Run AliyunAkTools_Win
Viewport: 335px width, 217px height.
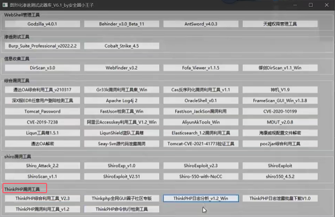tap(201, 122)
